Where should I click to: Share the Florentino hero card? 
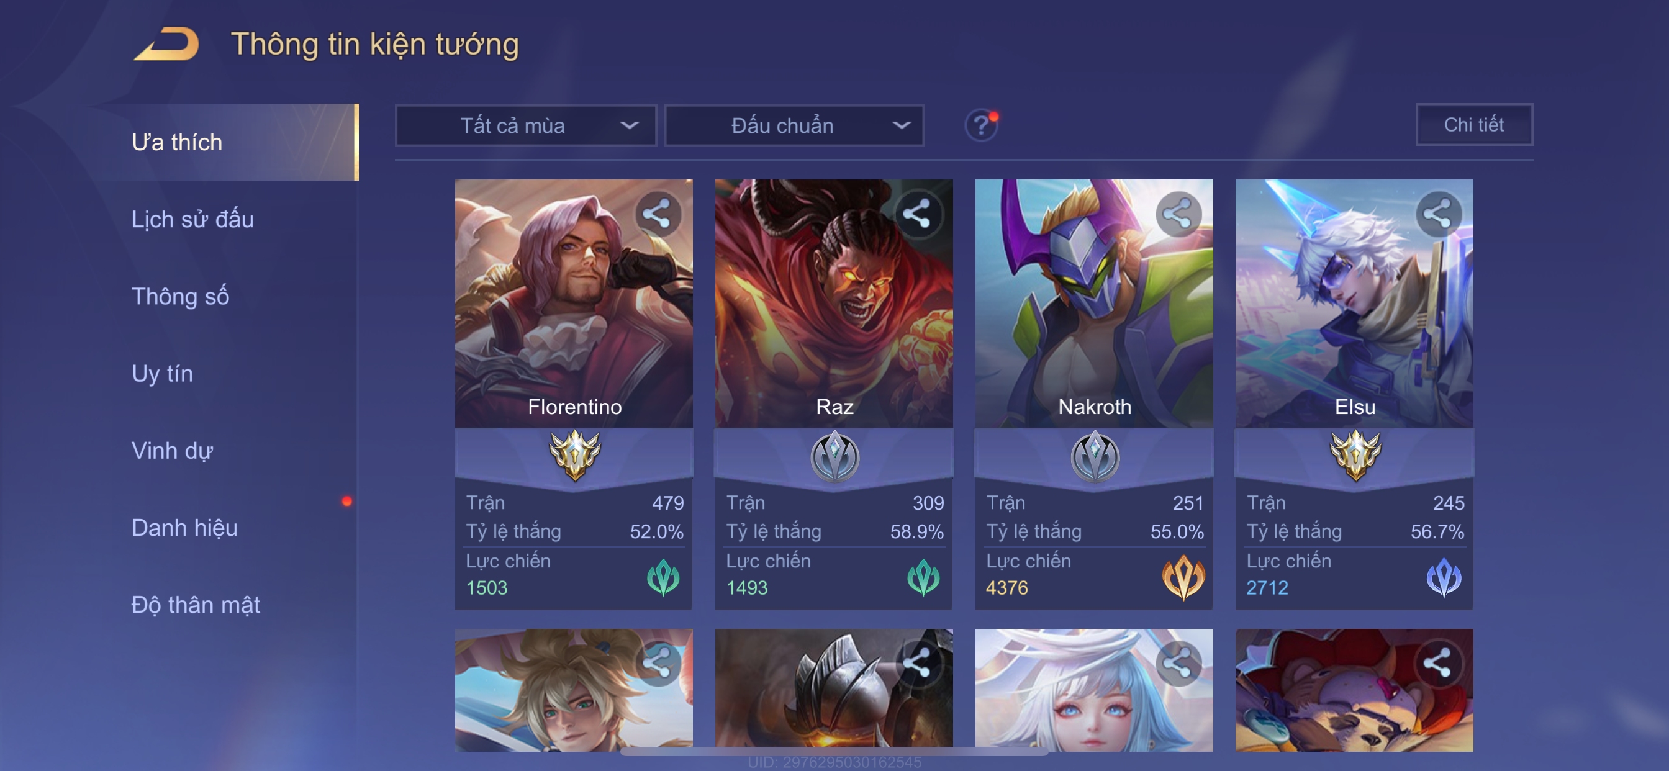(657, 214)
